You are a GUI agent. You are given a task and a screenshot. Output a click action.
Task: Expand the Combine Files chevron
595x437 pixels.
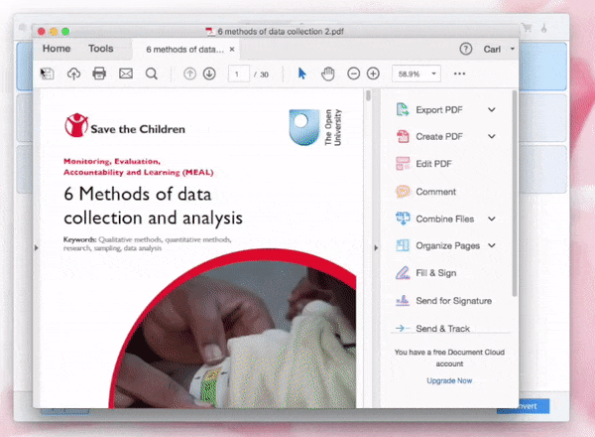pos(492,218)
